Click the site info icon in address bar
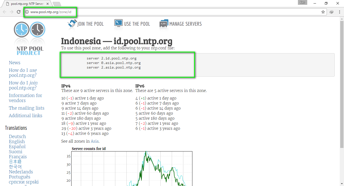The width and height of the screenshot is (344, 186). point(27,12)
